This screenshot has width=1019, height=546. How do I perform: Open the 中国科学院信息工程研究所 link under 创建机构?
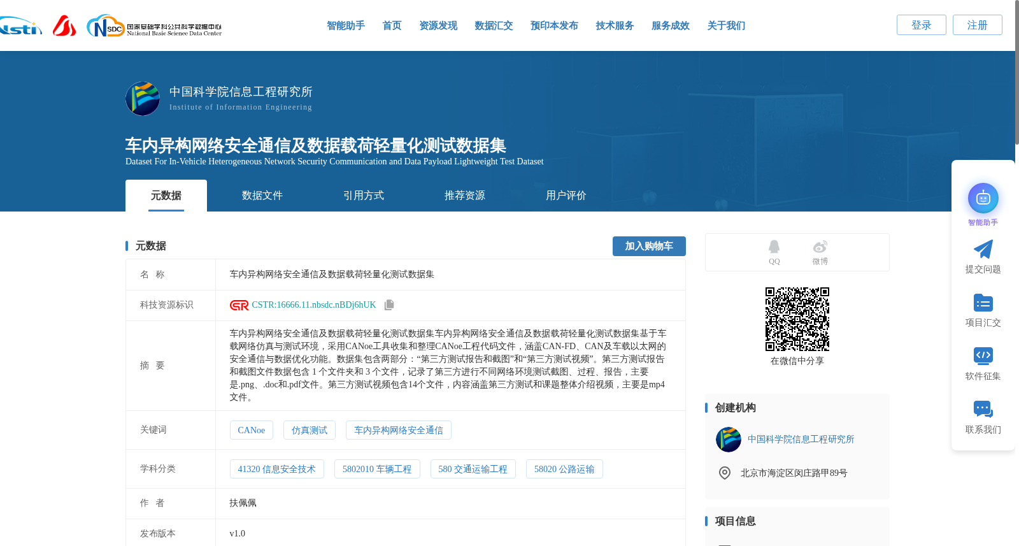point(801,440)
